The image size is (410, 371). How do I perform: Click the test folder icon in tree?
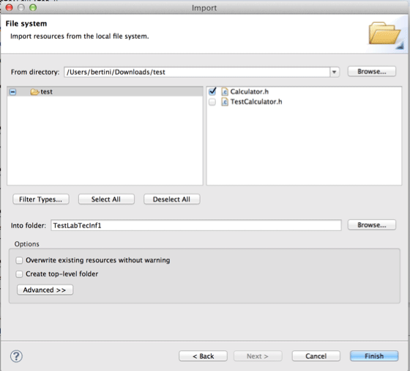(x=34, y=92)
